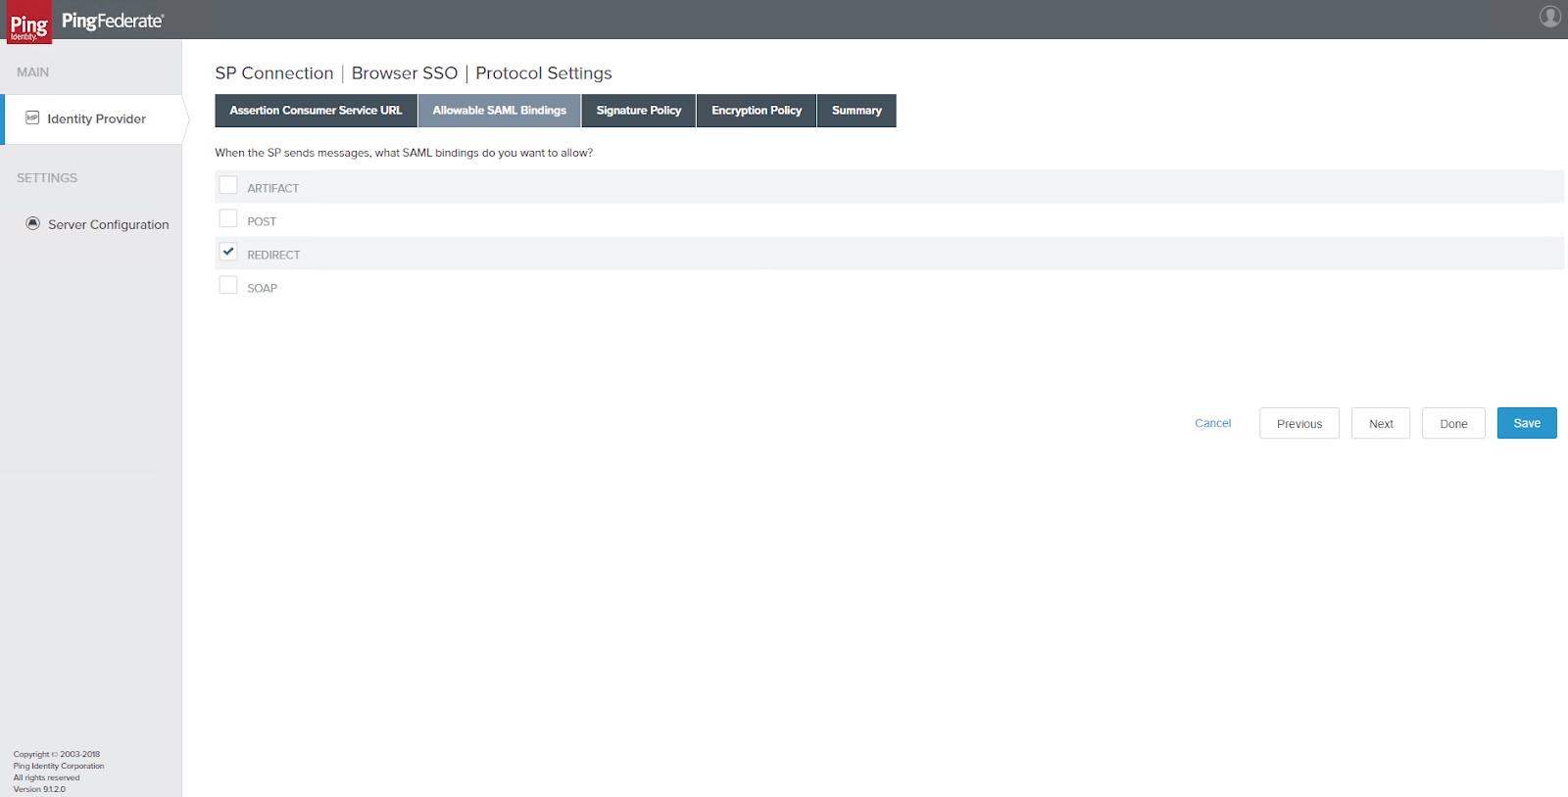Click the Cancel link
Viewport: 1568px width, 797px height.
click(1212, 423)
